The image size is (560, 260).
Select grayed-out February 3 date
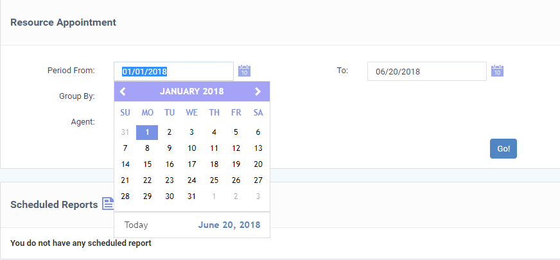click(x=258, y=196)
